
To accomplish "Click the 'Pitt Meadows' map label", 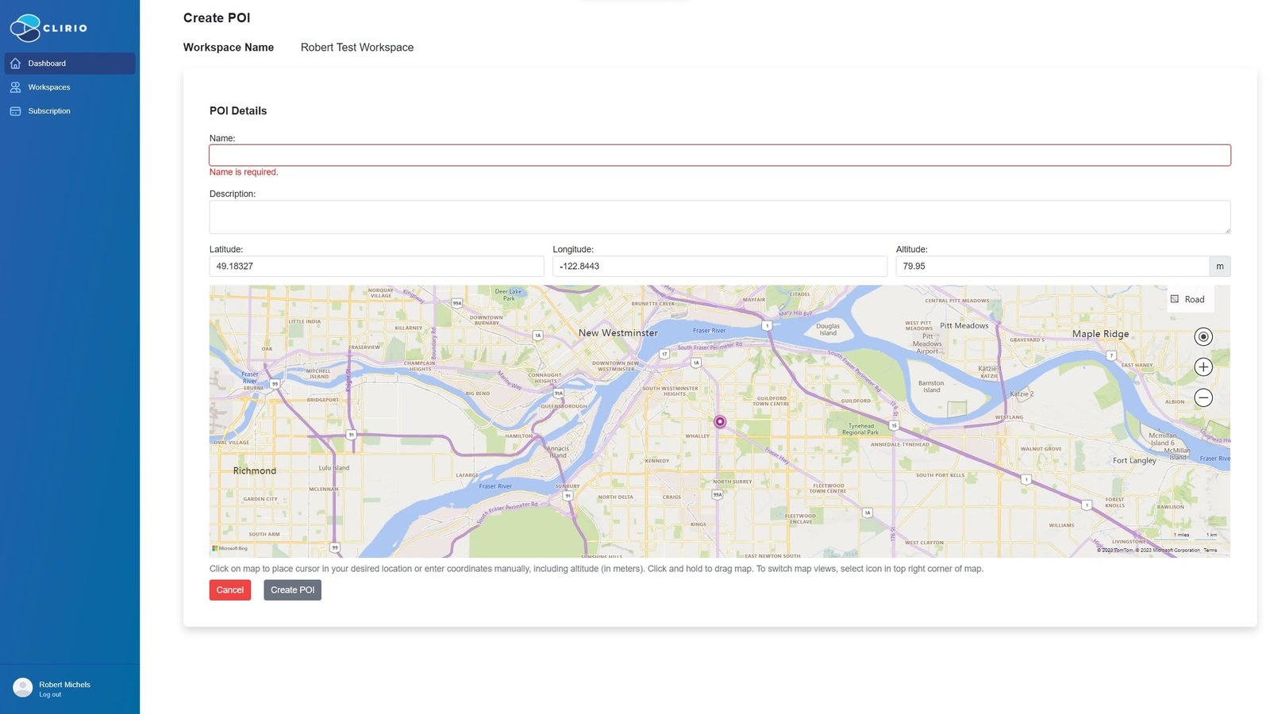I will pos(964,326).
